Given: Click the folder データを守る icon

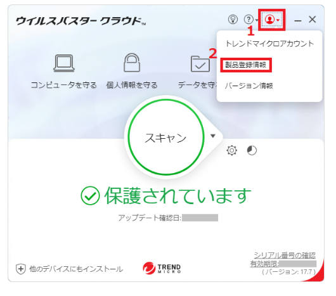Looking at the screenshot, I should 200,63.
